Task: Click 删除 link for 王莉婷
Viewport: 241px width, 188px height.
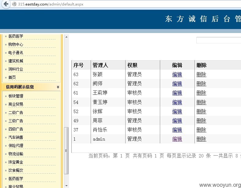Action: [x=201, y=93]
